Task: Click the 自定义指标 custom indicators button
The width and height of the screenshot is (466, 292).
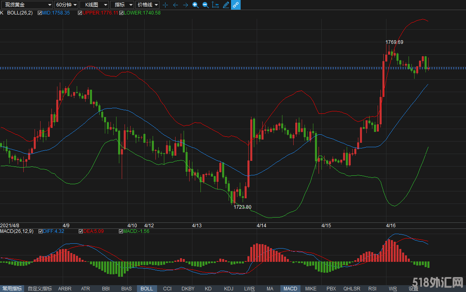Action: (x=40, y=289)
